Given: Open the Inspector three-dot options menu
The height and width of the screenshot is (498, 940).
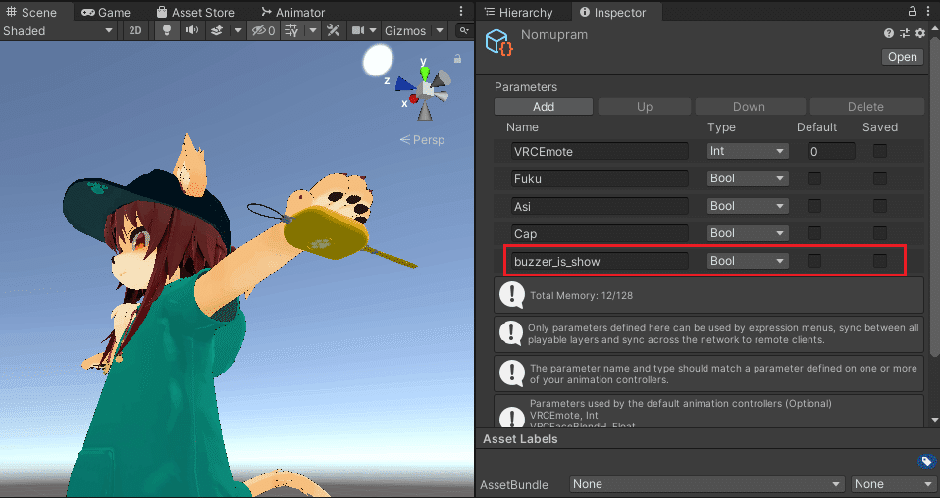Looking at the screenshot, I should pos(928,12).
